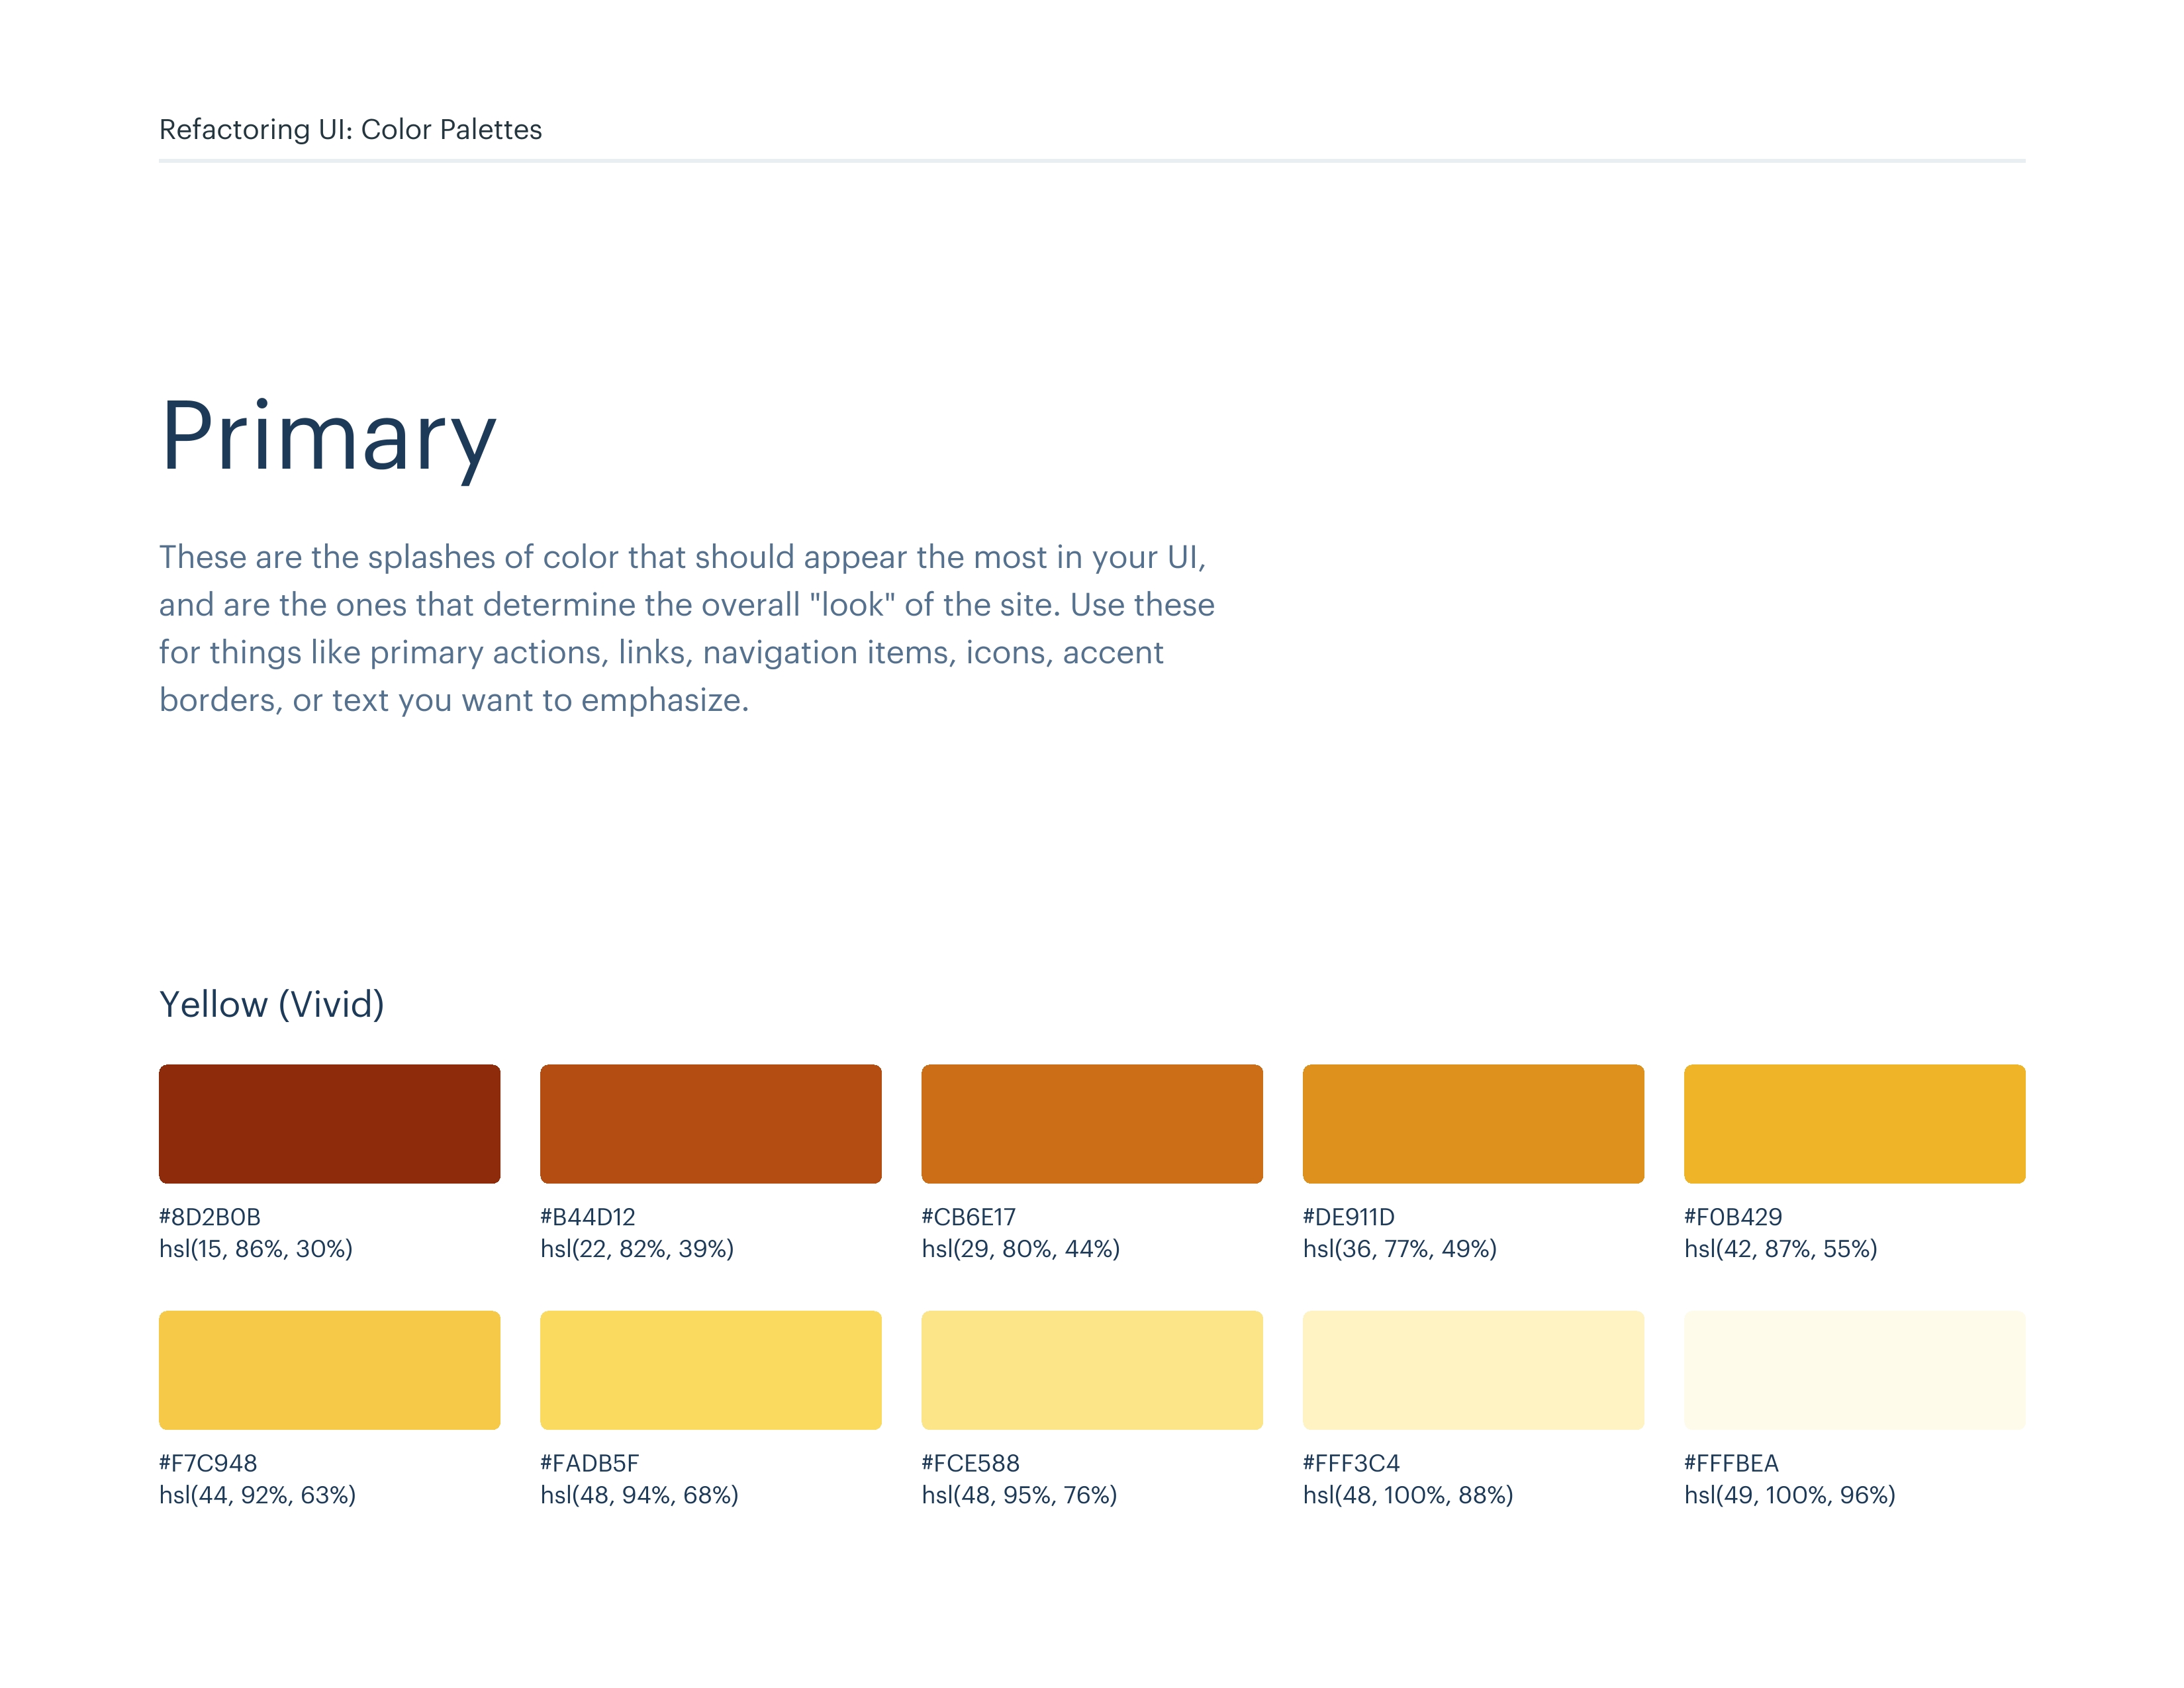Click the #8D2B0B dark brown swatch
The height and width of the screenshot is (1688, 2184).
click(x=329, y=1123)
